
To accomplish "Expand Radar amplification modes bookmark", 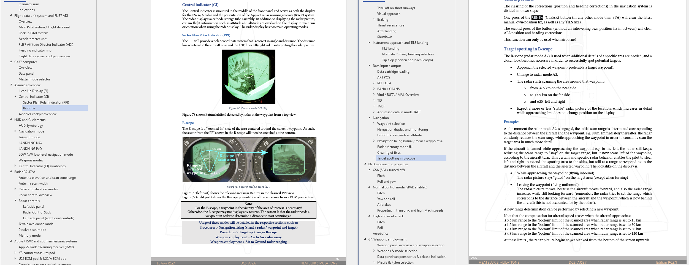I will [x=15, y=189].
